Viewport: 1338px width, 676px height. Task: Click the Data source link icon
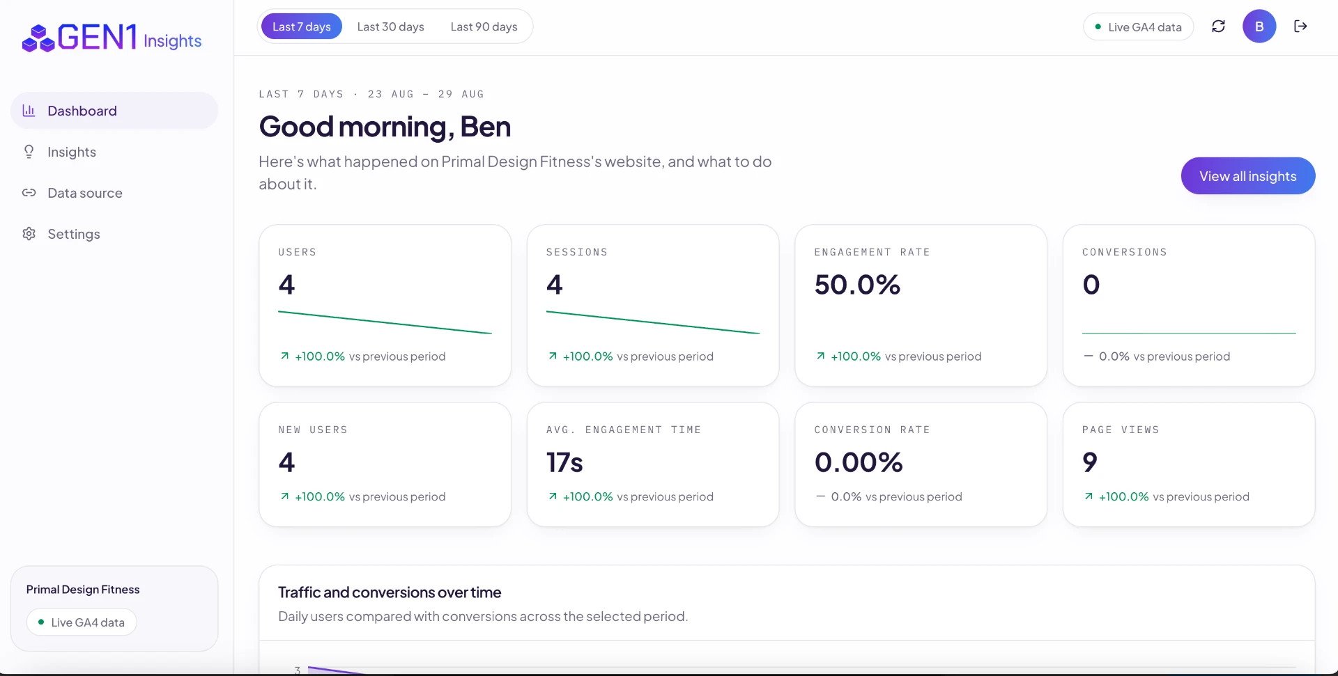point(29,193)
